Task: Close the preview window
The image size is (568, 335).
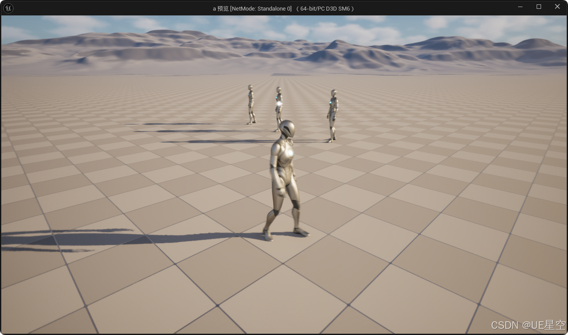Action: tap(557, 7)
